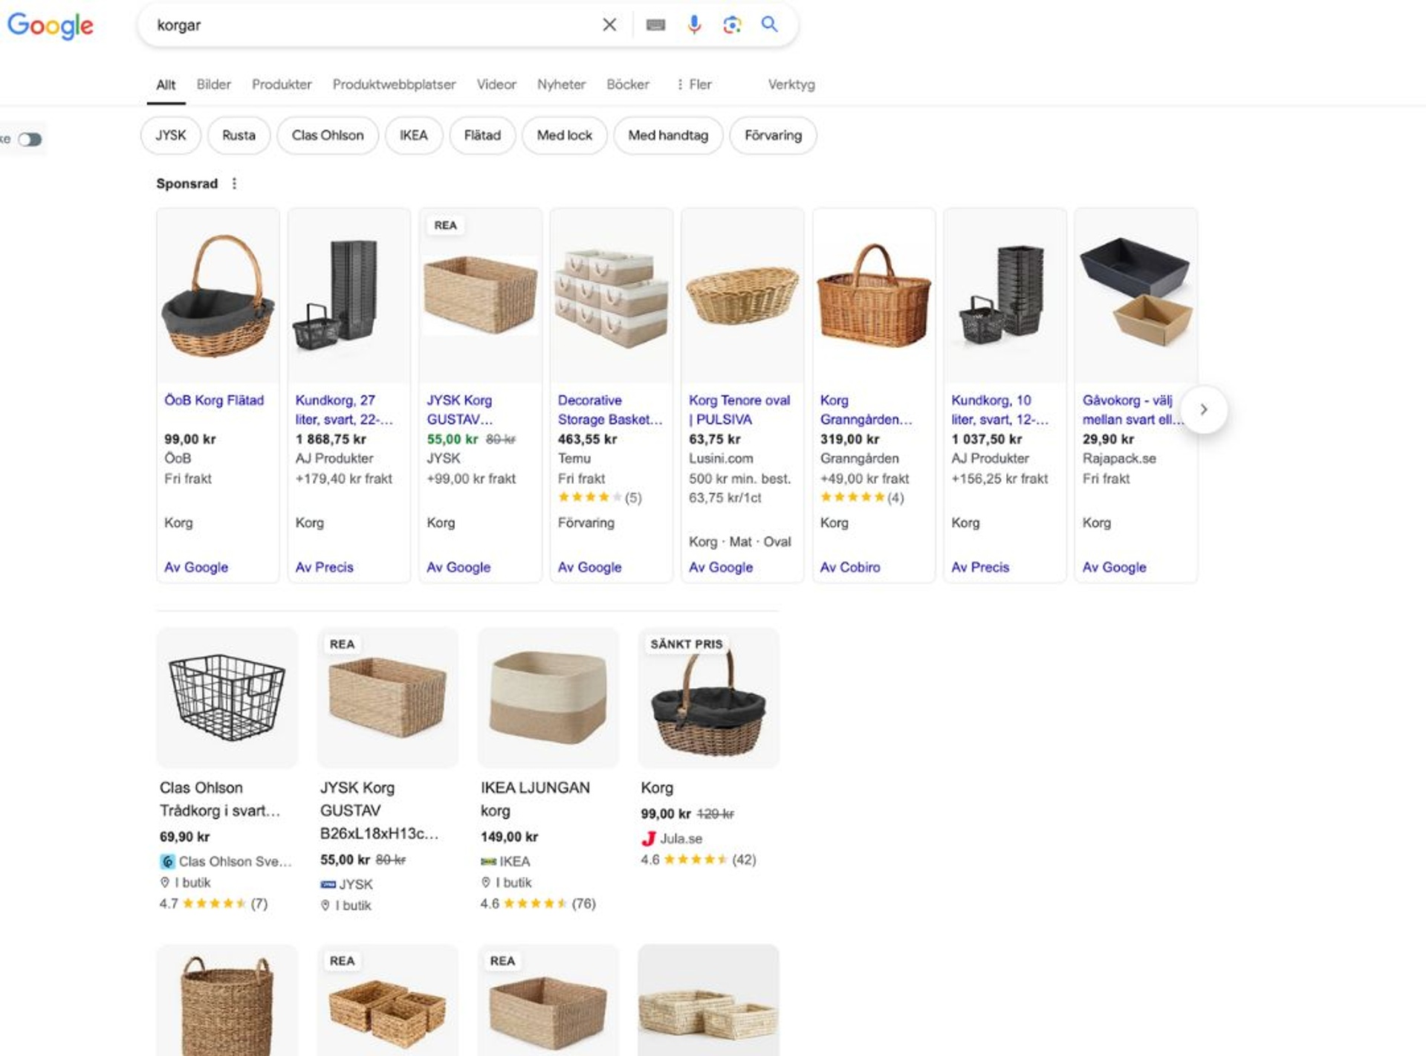This screenshot has width=1426, height=1056.
Task: Open the Decorative Storage Basket link
Action: tap(610, 409)
